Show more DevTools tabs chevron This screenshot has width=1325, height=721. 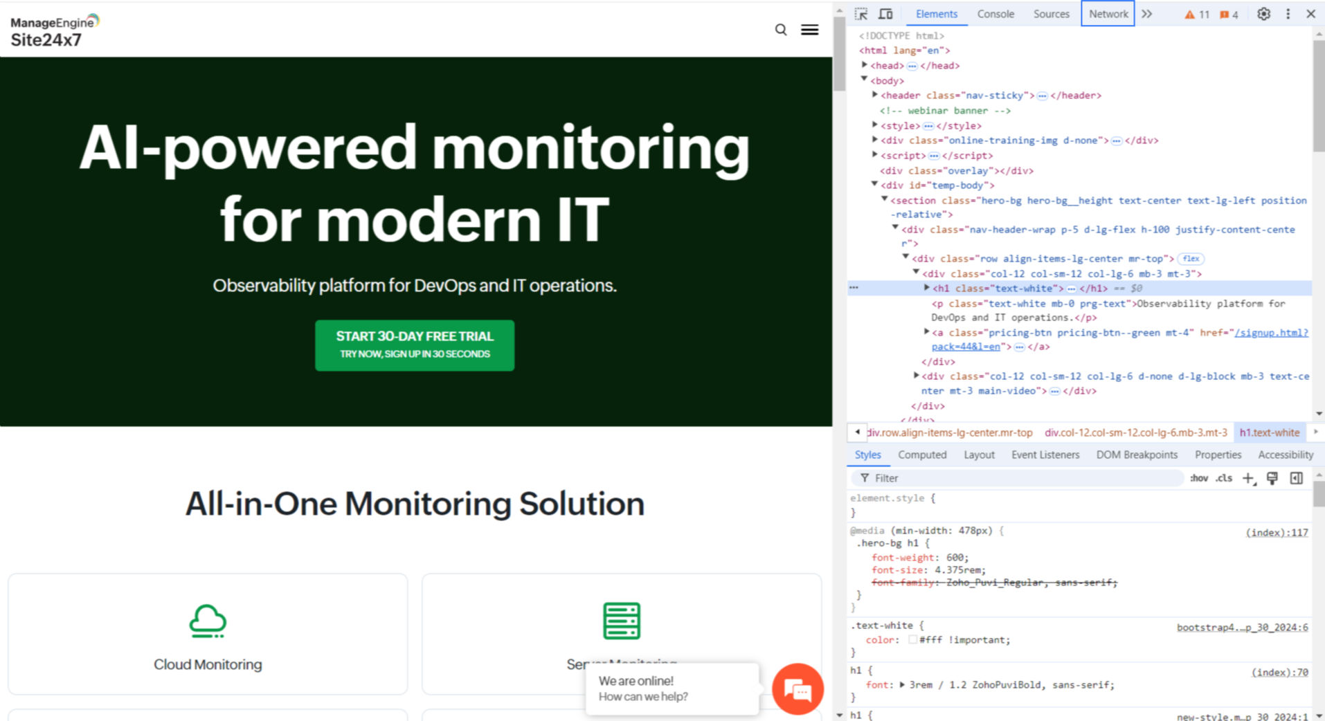pos(1147,14)
